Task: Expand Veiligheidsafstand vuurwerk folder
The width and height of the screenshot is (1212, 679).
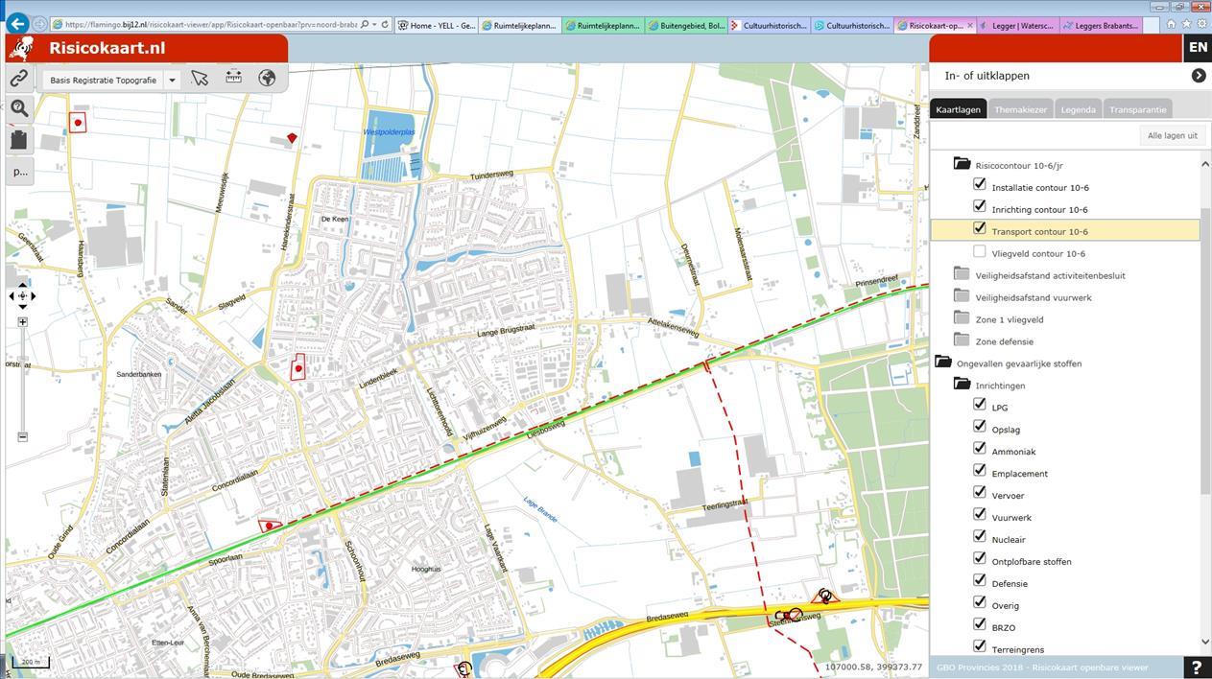Action: click(x=962, y=296)
